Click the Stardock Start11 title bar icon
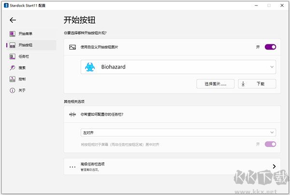The image size is (290, 195). [6, 5]
